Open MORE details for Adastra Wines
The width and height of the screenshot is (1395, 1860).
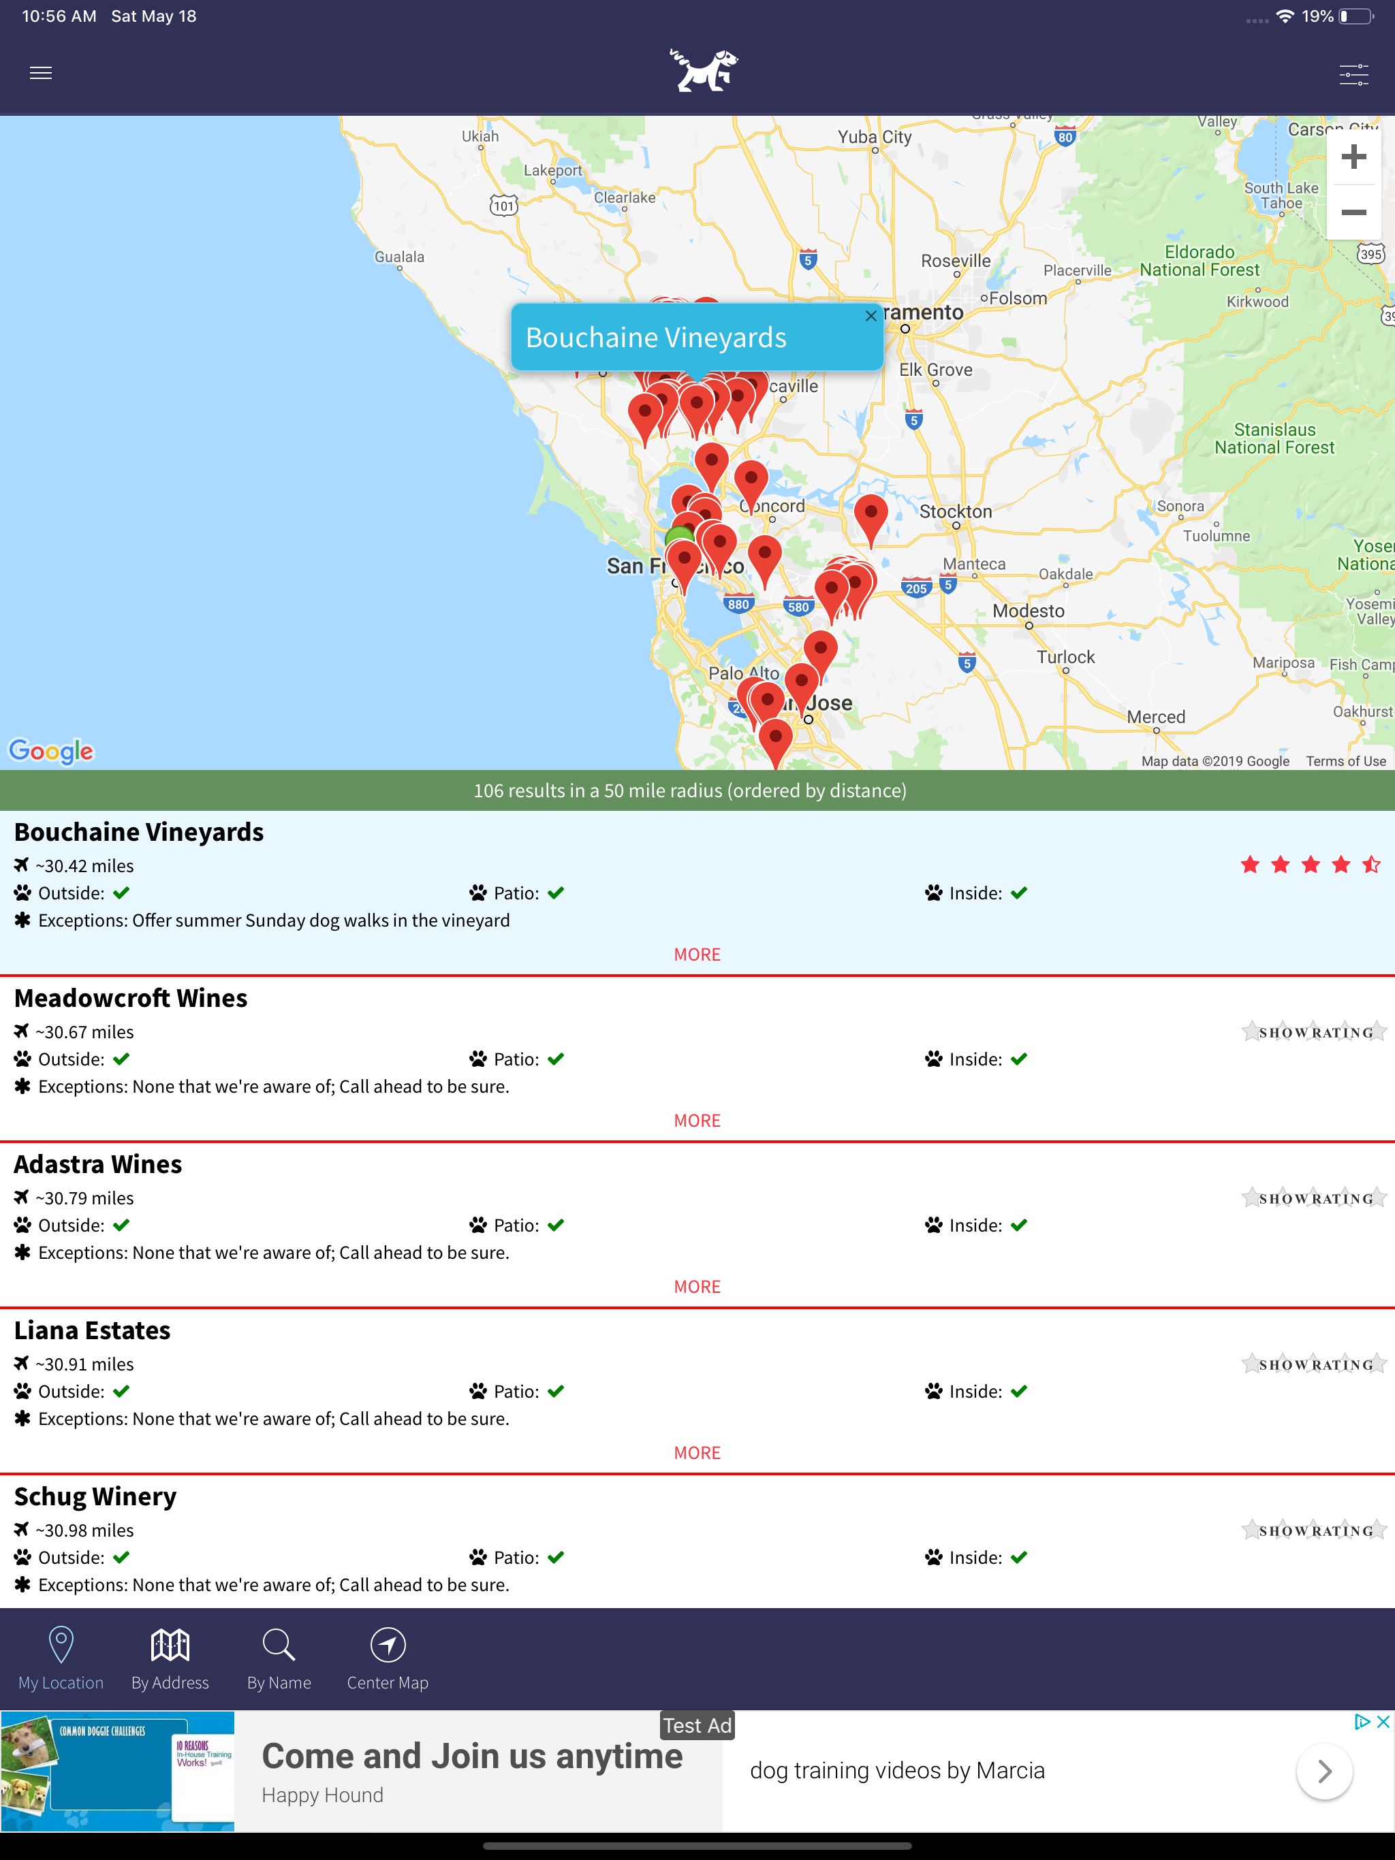(x=697, y=1287)
